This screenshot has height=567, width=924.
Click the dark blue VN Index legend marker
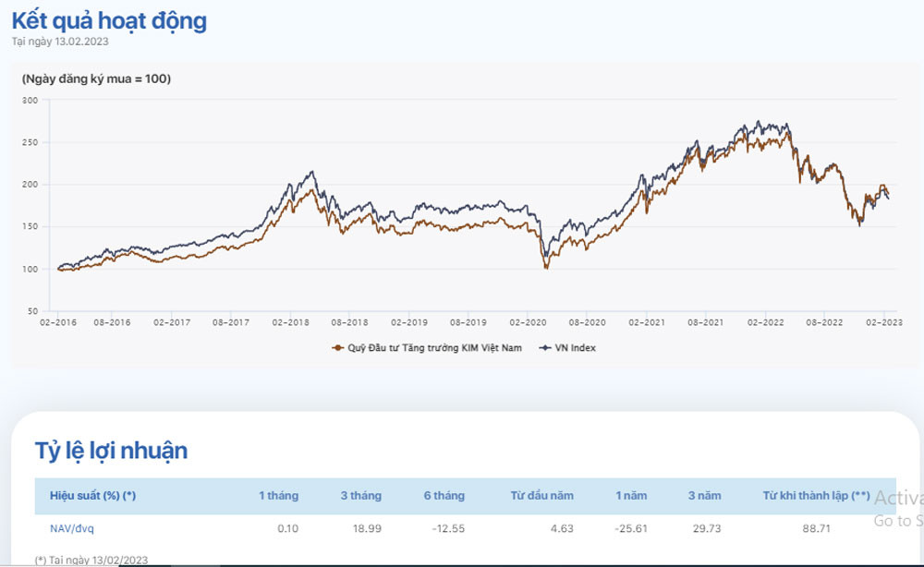click(543, 348)
